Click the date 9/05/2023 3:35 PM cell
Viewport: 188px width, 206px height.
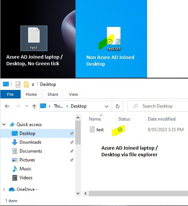pos(166,130)
